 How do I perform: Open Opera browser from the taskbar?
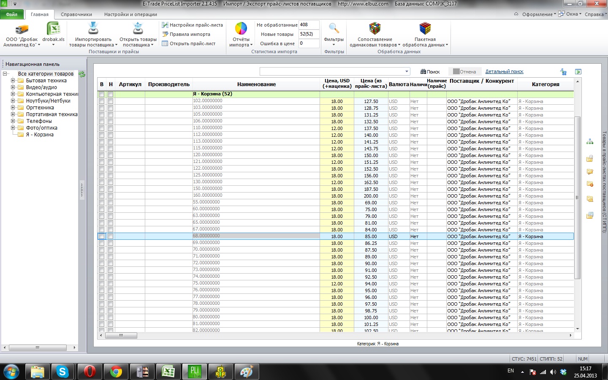(x=90, y=372)
